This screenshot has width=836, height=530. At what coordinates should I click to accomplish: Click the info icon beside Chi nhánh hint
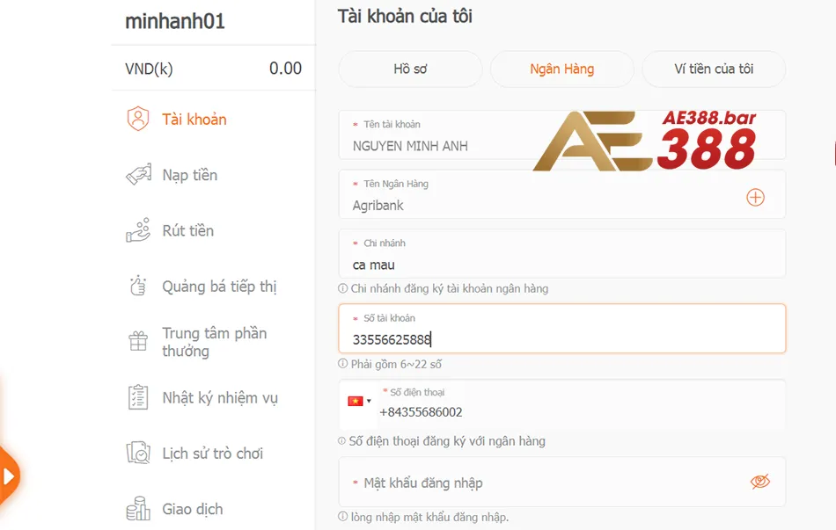coord(343,288)
